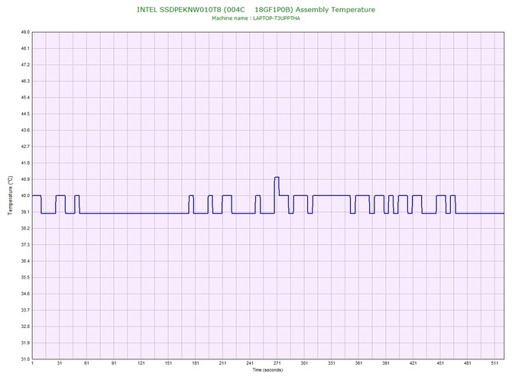Click the chart title INTEL SSDPEKNW010T8 Assembly Temperature
Screen dimensions: 512x383
coord(256,10)
